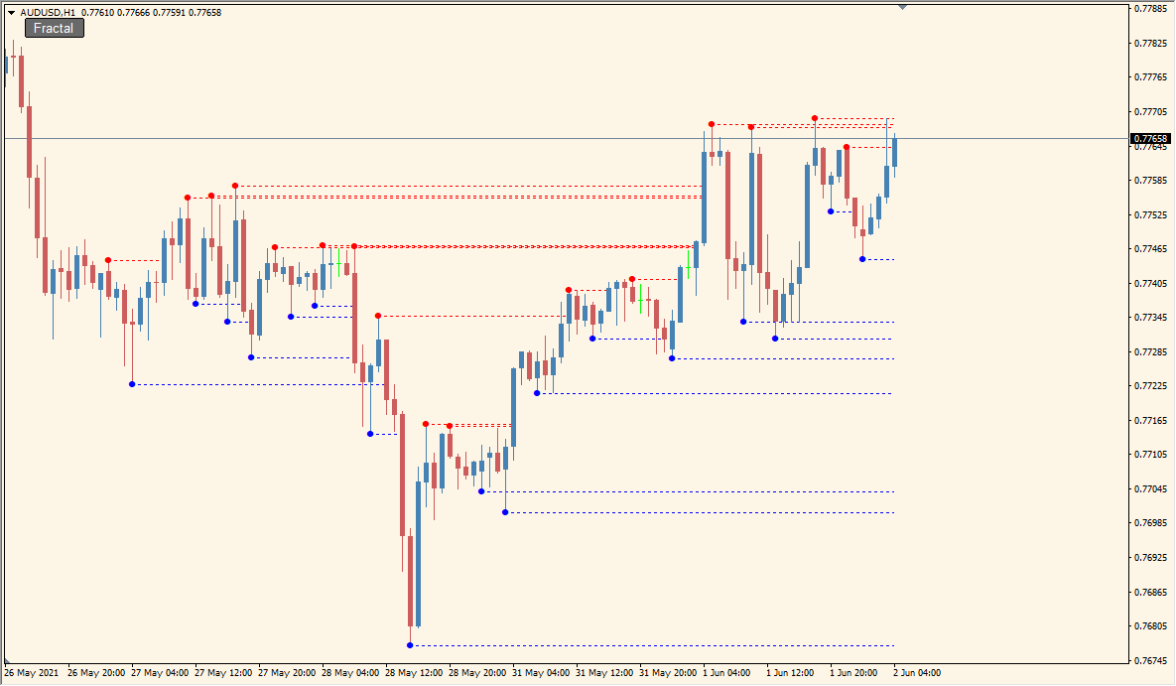Screen dimensions: 1176x686
Task: Click the blue fractal dot at 0.77225 level
Action: pos(132,384)
